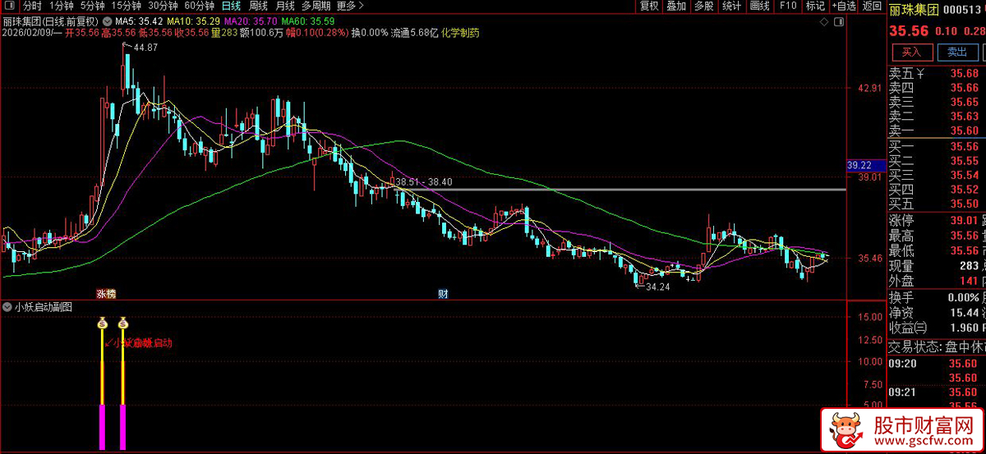Click the 换手 turnover 0.00% row

coord(937,297)
